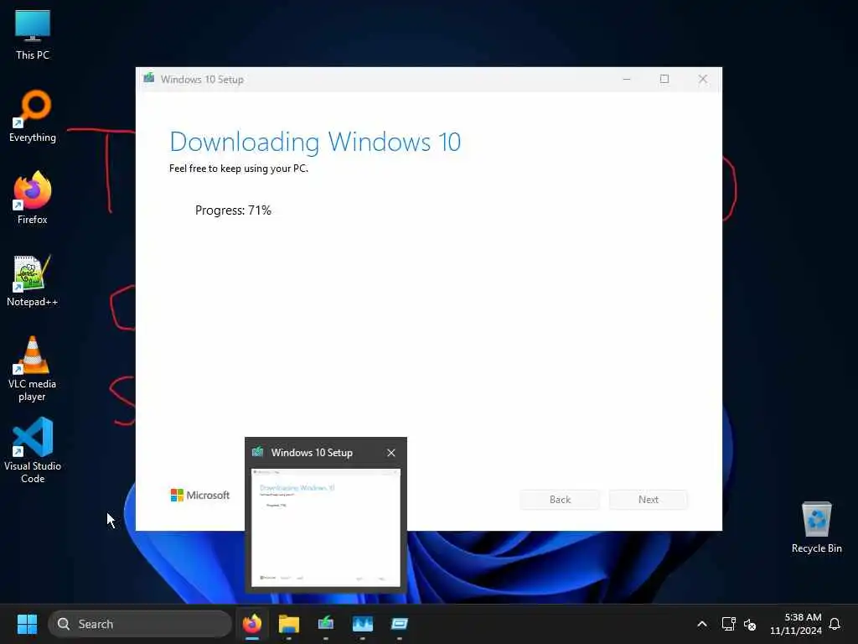The width and height of the screenshot is (858, 644).
Task: Click the Back button in Setup
Action: 560,500
